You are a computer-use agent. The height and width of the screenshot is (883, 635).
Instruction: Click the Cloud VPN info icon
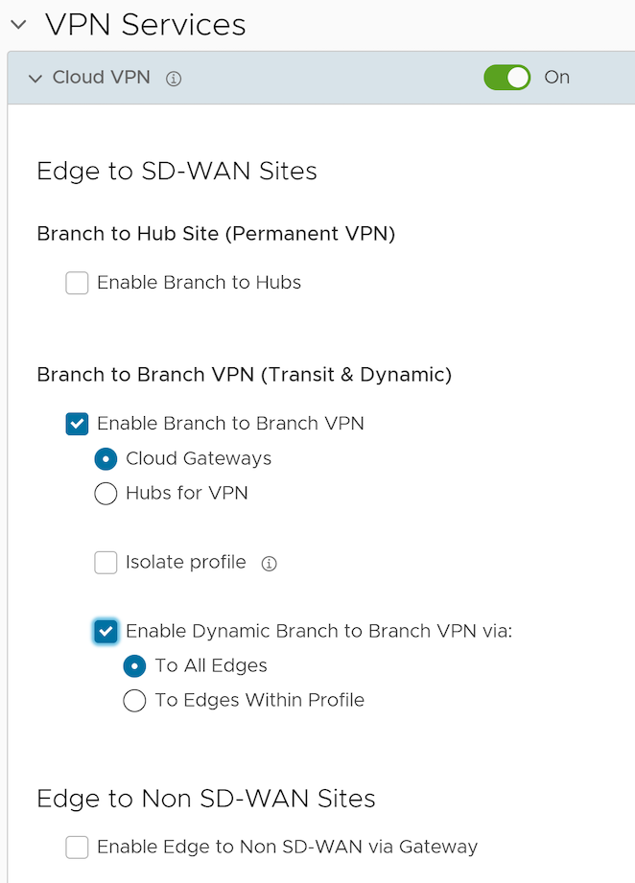pos(174,79)
